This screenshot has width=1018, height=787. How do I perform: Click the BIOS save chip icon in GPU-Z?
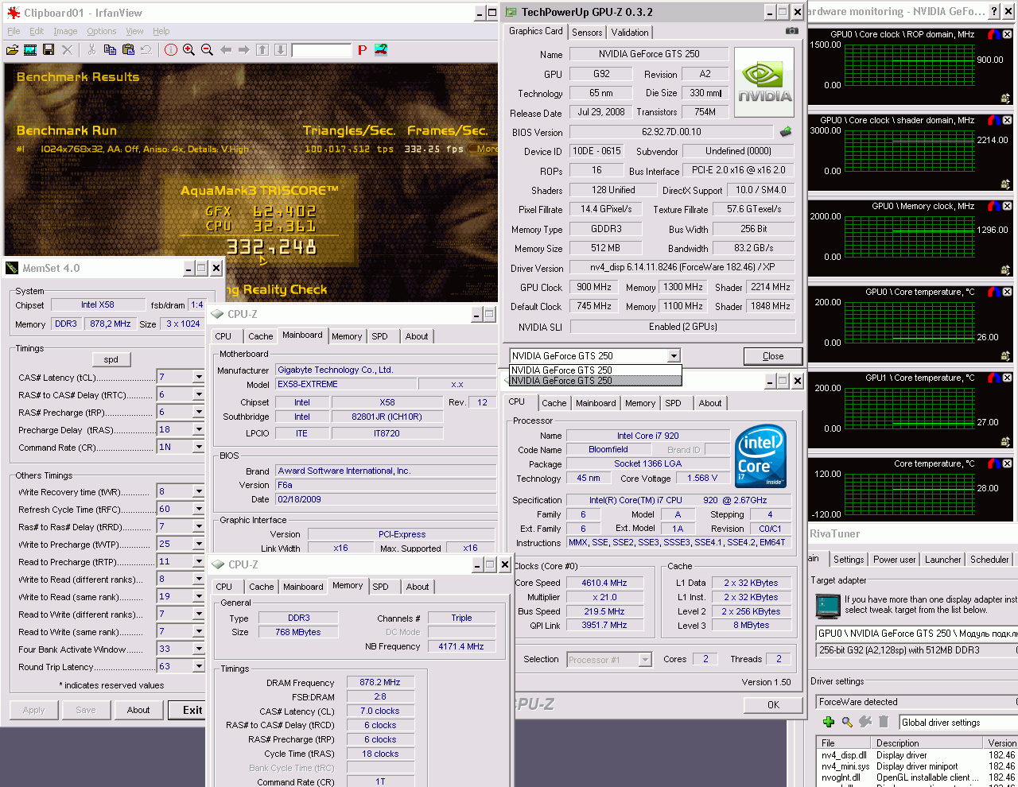pyautogui.click(x=786, y=132)
